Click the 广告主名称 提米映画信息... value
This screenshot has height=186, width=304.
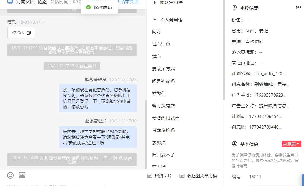pos(274,106)
